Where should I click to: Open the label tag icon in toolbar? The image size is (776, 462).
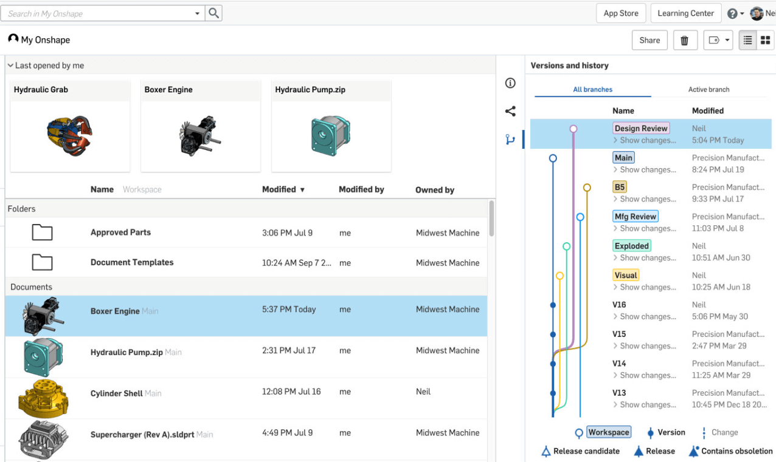pyautogui.click(x=714, y=39)
